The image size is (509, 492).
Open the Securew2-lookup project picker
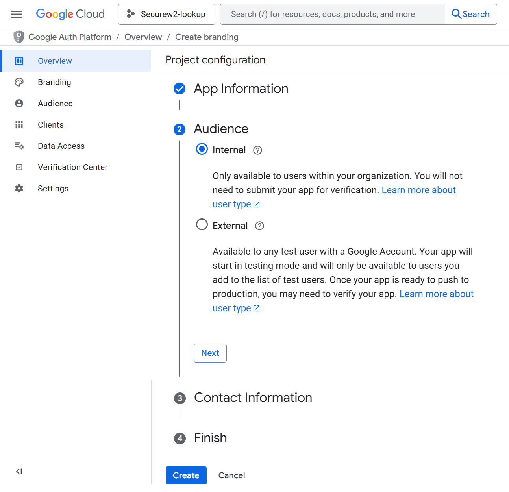click(167, 14)
